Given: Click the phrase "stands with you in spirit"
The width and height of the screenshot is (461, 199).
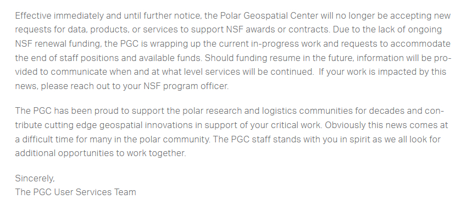Looking at the screenshot, I should (x=321, y=139).
